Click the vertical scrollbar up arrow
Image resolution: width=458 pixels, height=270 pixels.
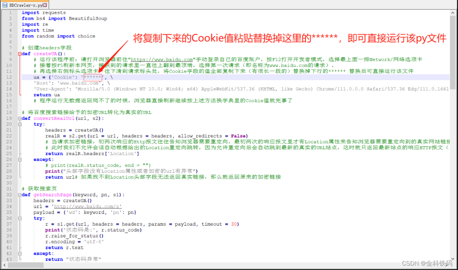[x=452, y=12]
